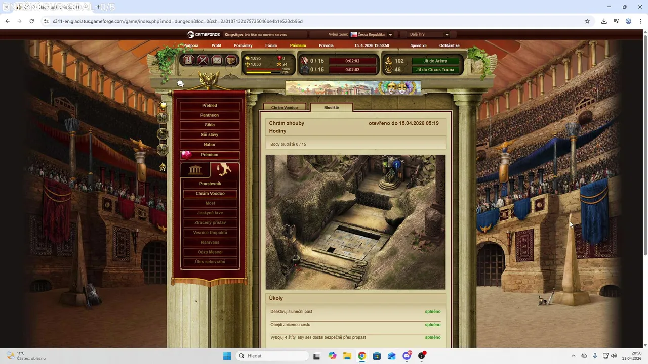648x364 pixels.
Task: Open the treasure chest packages icon
Action: point(231,60)
